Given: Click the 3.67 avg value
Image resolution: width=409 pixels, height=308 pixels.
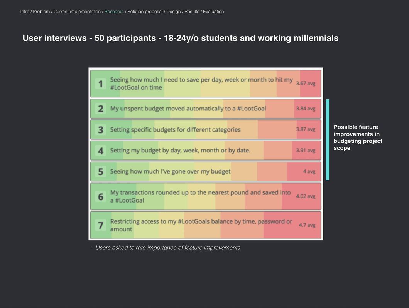Looking at the screenshot, I should pos(306,83).
